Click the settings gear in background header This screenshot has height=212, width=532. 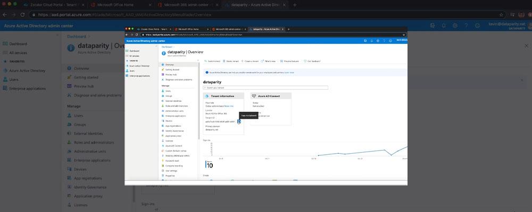click(x=455, y=25)
